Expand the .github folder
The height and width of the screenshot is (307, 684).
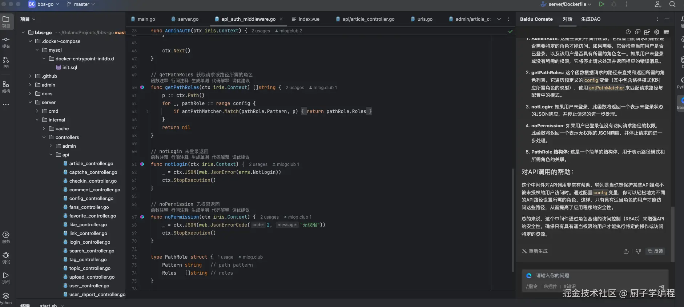tap(30, 76)
